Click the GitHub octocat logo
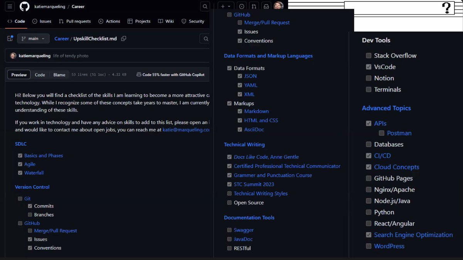The image size is (463, 260). coord(24,7)
